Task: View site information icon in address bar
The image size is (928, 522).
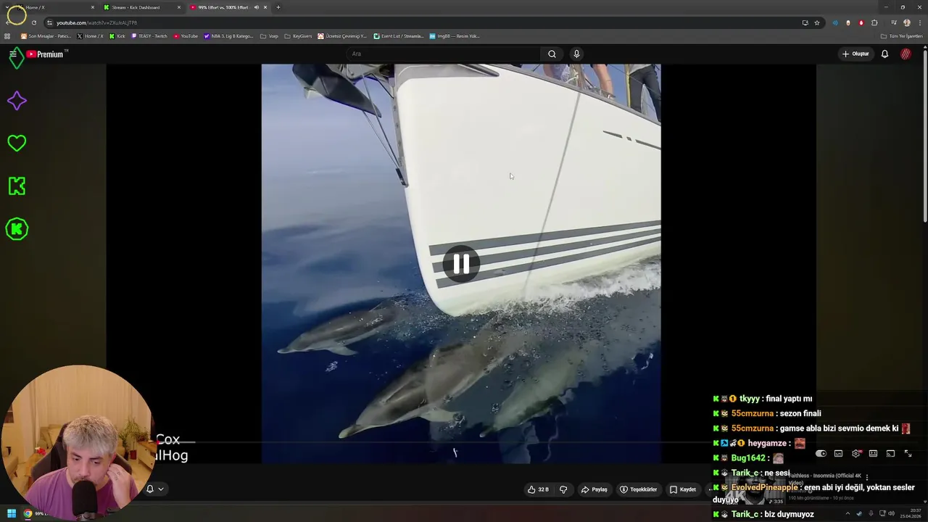Action: pos(49,22)
